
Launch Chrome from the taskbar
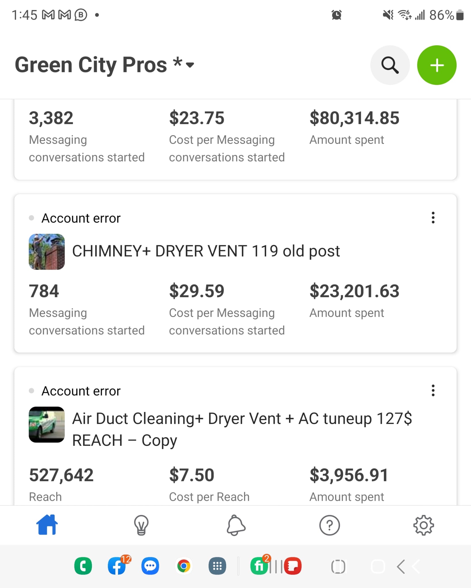[x=184, y=566]
